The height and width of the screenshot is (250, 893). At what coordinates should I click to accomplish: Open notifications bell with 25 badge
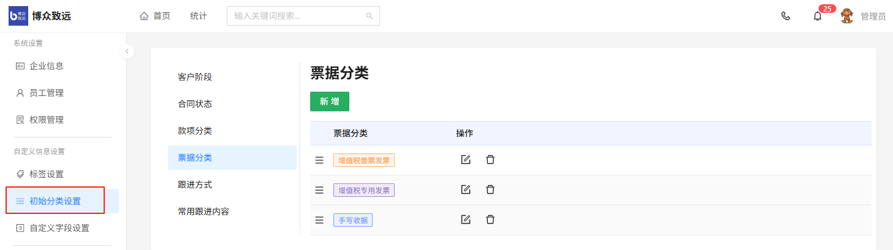point(818,16)
